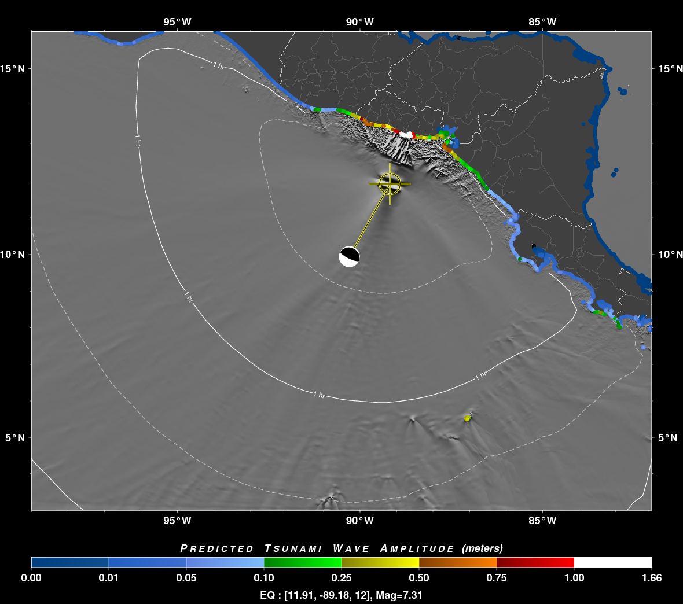Viewport: 683px width, 604px height.
Task: Click the 85°W label on the bottom axis
Action: [x=542, y=521]
